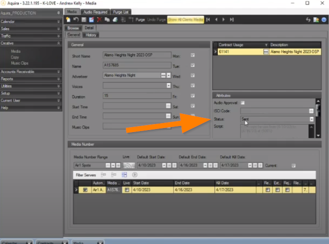Open the Start Time picker icon
The image size is (329, 244).
tap(168, 106)
